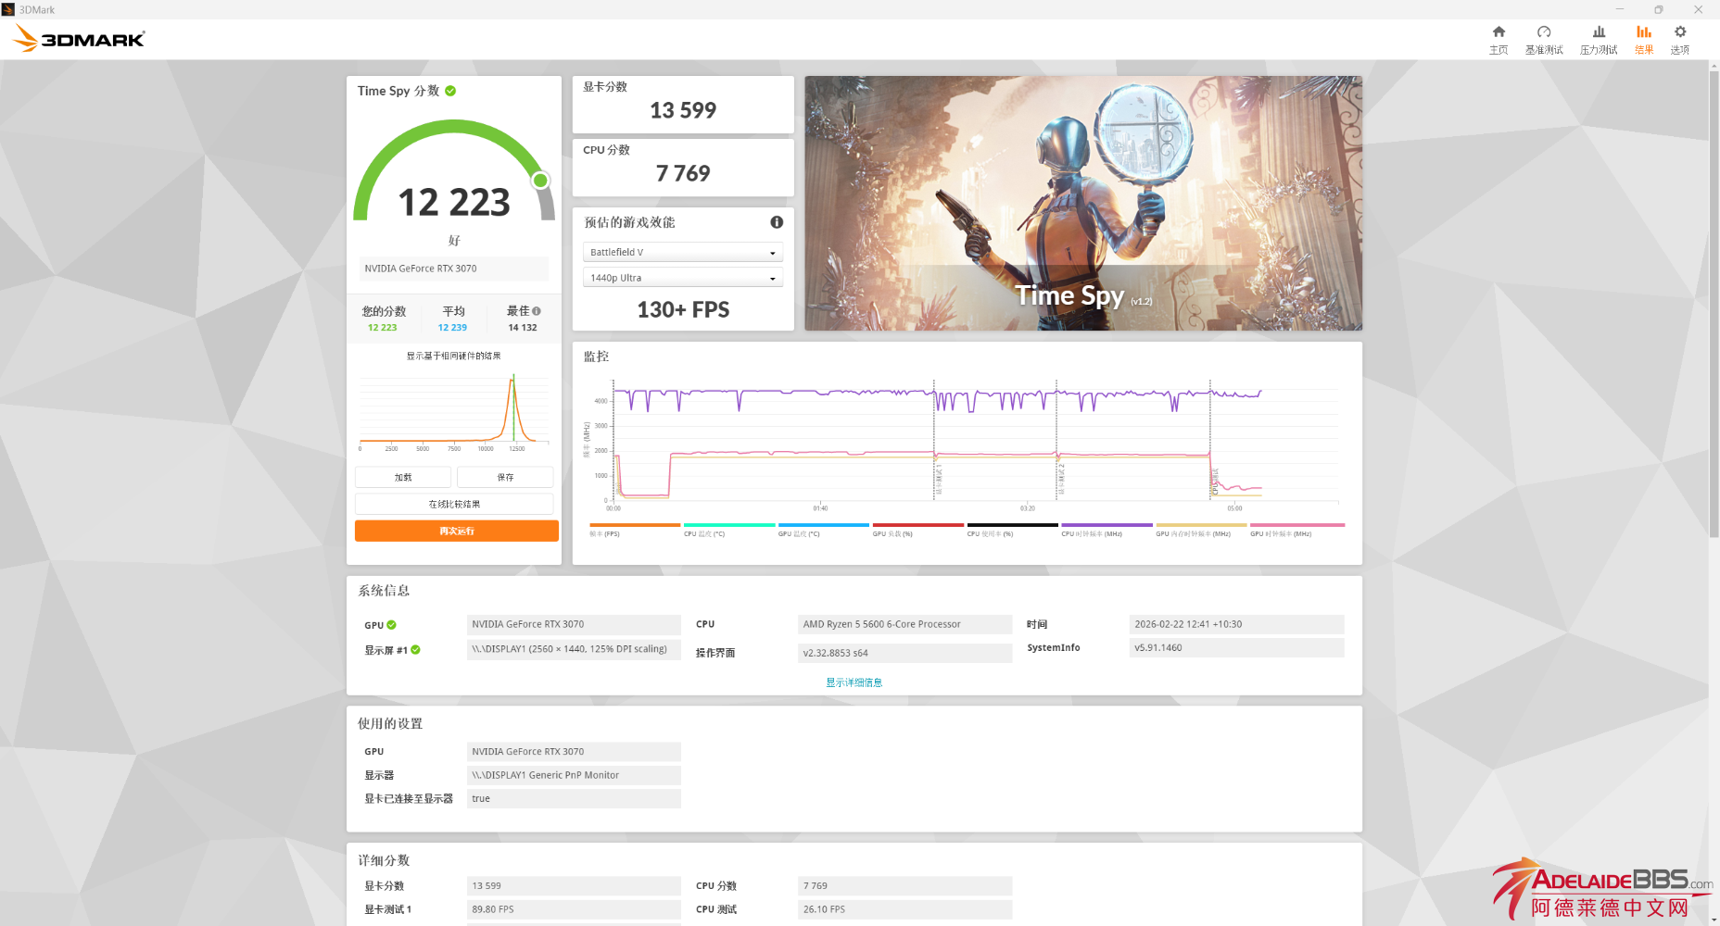This screenshot has width=1720, height=926.
Task: Click the info icon beside 预估的游戏效能
Action: click(777, 222)
